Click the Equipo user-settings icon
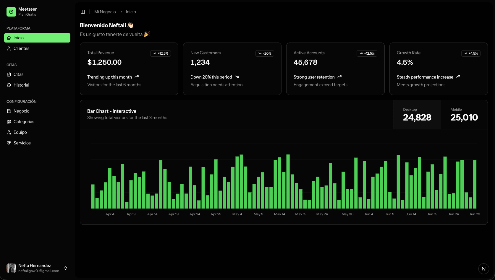 click(9, 132)
